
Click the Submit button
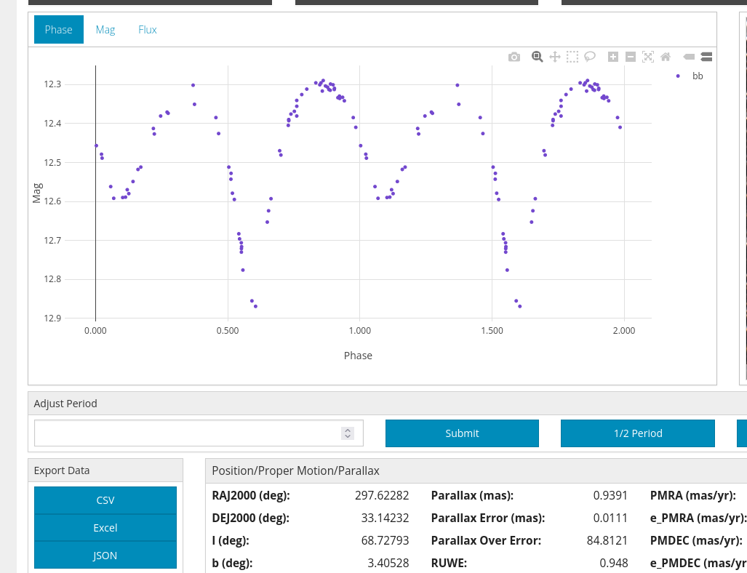462,433
